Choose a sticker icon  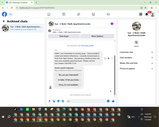[x=59, y=101]
